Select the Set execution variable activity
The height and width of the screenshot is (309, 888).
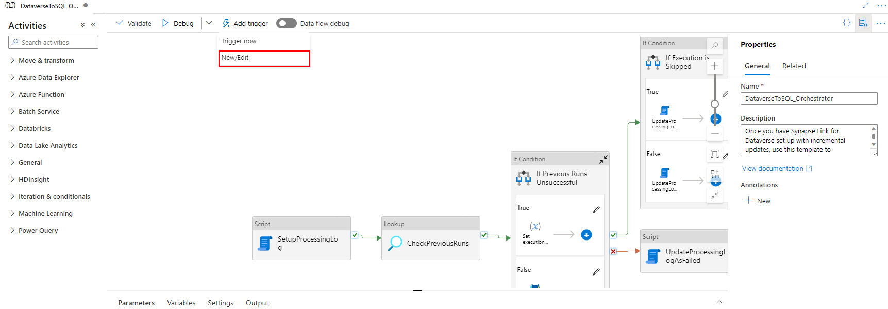pyautogui.click(x=535, y=232)
